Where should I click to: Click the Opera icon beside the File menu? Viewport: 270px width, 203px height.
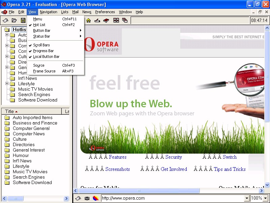tap(4, 12)
